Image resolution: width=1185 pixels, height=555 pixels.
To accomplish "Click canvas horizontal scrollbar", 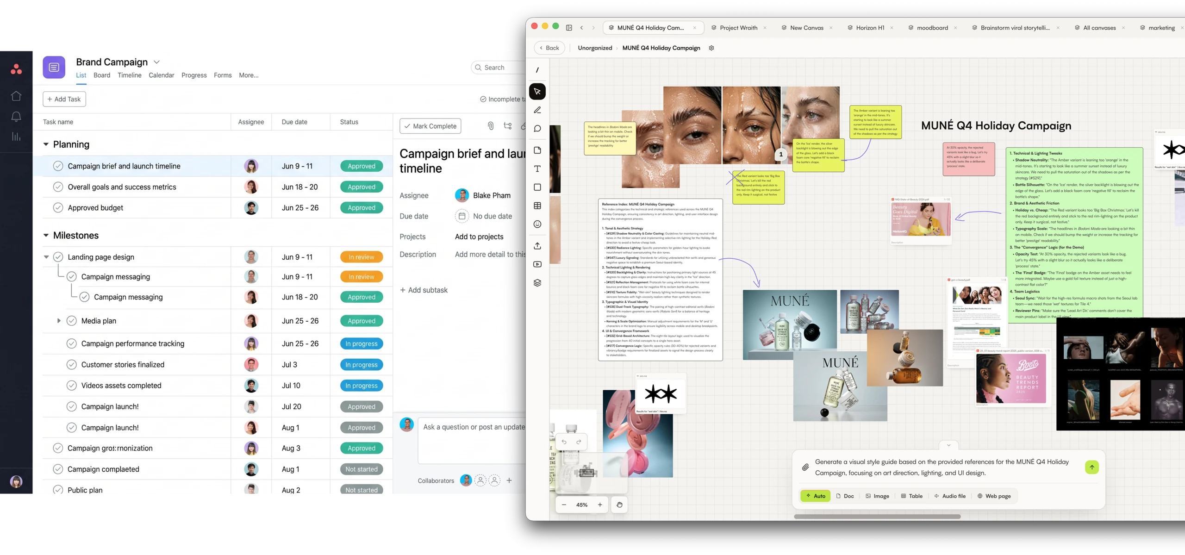I will click(877, 516).
